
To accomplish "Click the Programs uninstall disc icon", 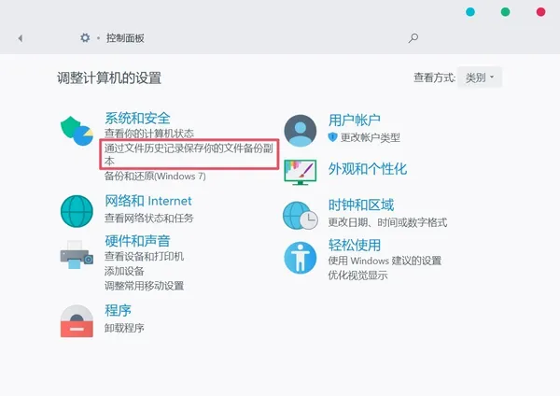I will coord(77,321).
